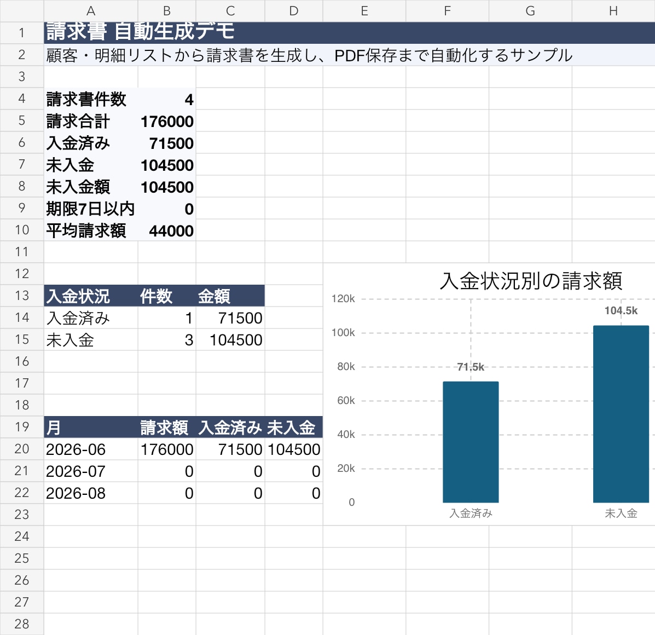The width and height of the screenshot is (655, 635).
Task: Select the "月" header cell
Action: 91,427
